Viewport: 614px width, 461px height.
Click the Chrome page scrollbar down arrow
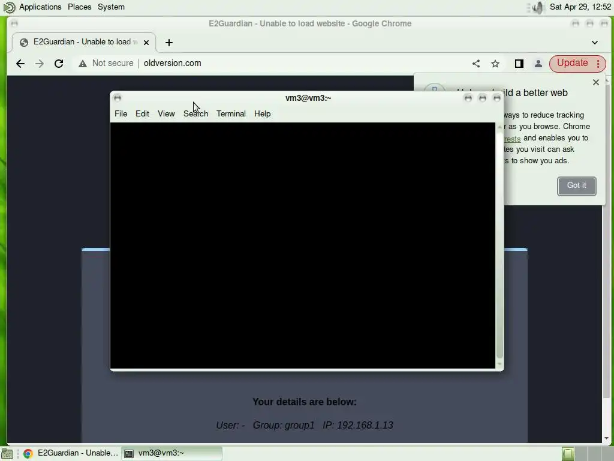pos(606,439)
